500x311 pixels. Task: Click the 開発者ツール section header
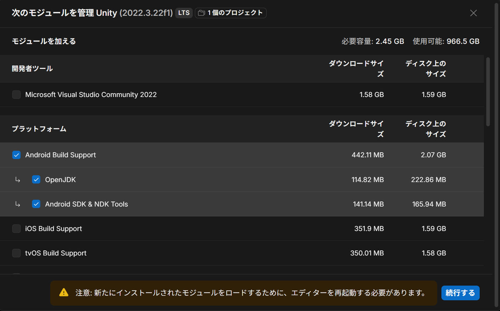(x=32, y=68)
